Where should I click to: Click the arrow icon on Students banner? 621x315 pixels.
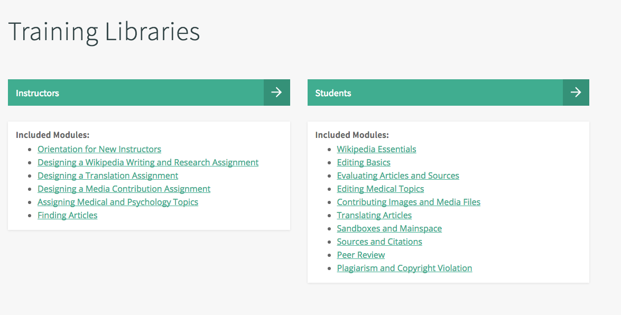coord(576,92)
